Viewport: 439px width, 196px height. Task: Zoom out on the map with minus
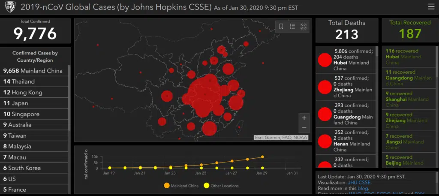pos(304,127)
